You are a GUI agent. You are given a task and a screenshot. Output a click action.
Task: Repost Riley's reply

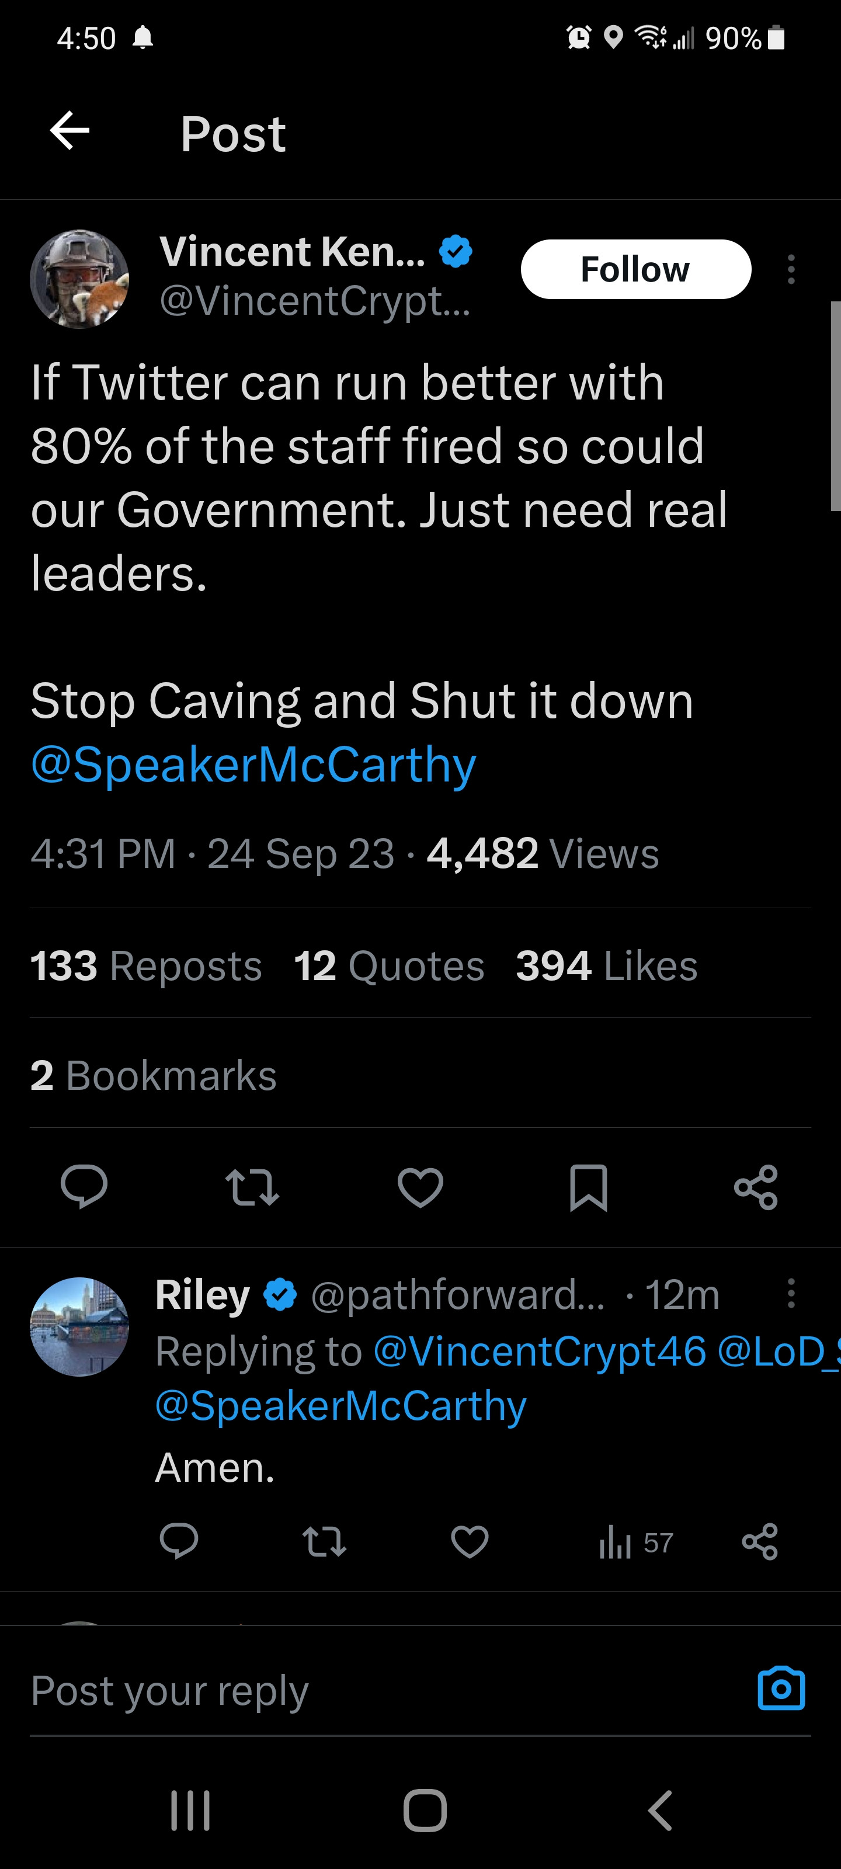[324, 1542]
